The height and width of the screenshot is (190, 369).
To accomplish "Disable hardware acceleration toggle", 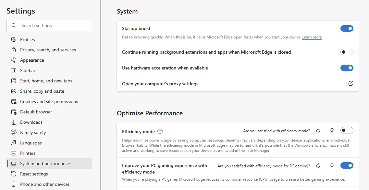I will coord(347,68).
